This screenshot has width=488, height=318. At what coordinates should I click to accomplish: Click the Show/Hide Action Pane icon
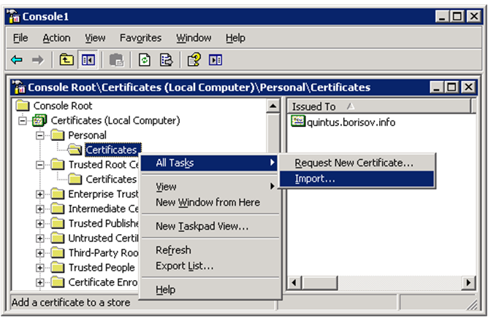point(216,60)
